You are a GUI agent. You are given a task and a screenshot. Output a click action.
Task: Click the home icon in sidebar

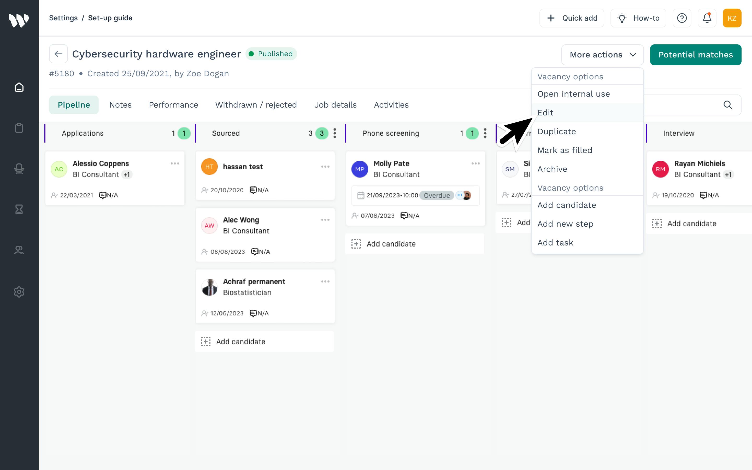click(x=19, y=87)
